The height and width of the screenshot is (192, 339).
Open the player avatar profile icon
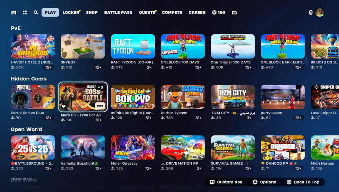coord(320,12)
